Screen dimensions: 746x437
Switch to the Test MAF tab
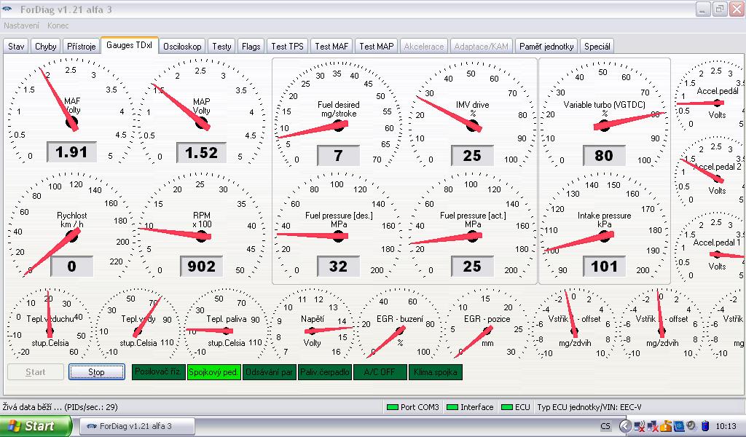click(331, 46)
